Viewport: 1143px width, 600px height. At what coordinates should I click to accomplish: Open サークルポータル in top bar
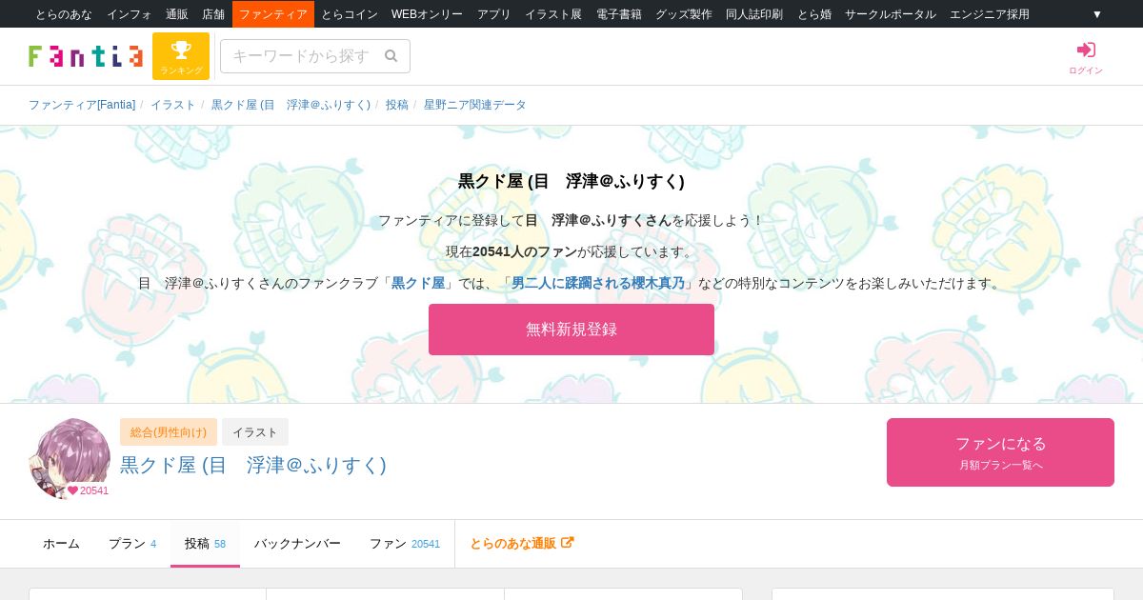tap(891, 14)
